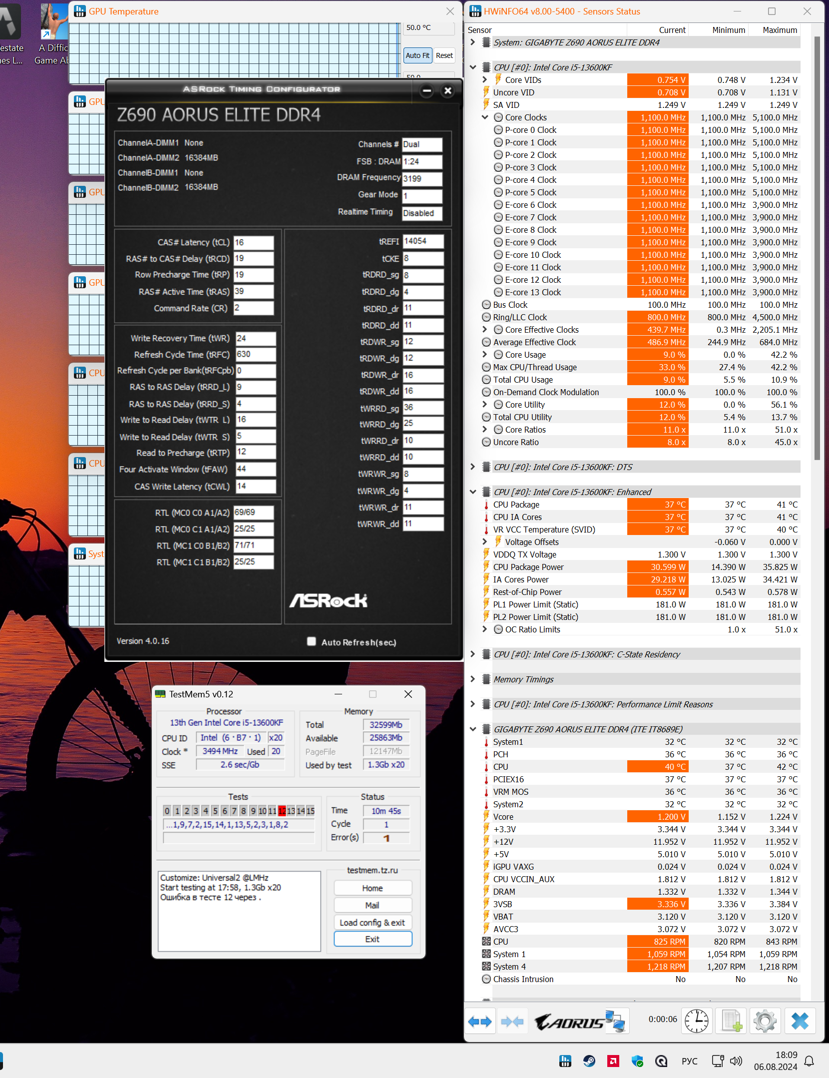Click the DRAM Frequency field showing 3199
The width and height of the screenshot is (829, 1078).
coord(422,178)
